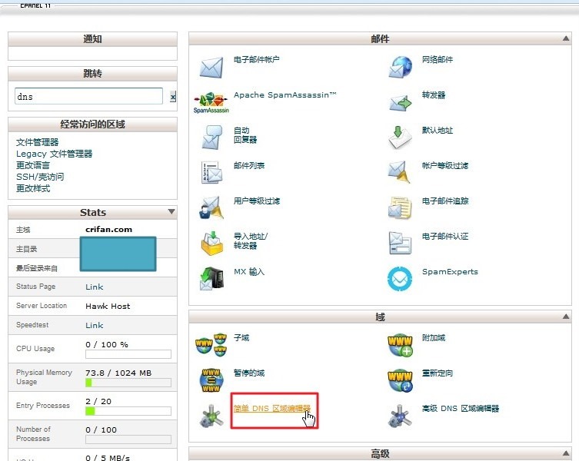Click 默认地址 text link

(438, 131)
